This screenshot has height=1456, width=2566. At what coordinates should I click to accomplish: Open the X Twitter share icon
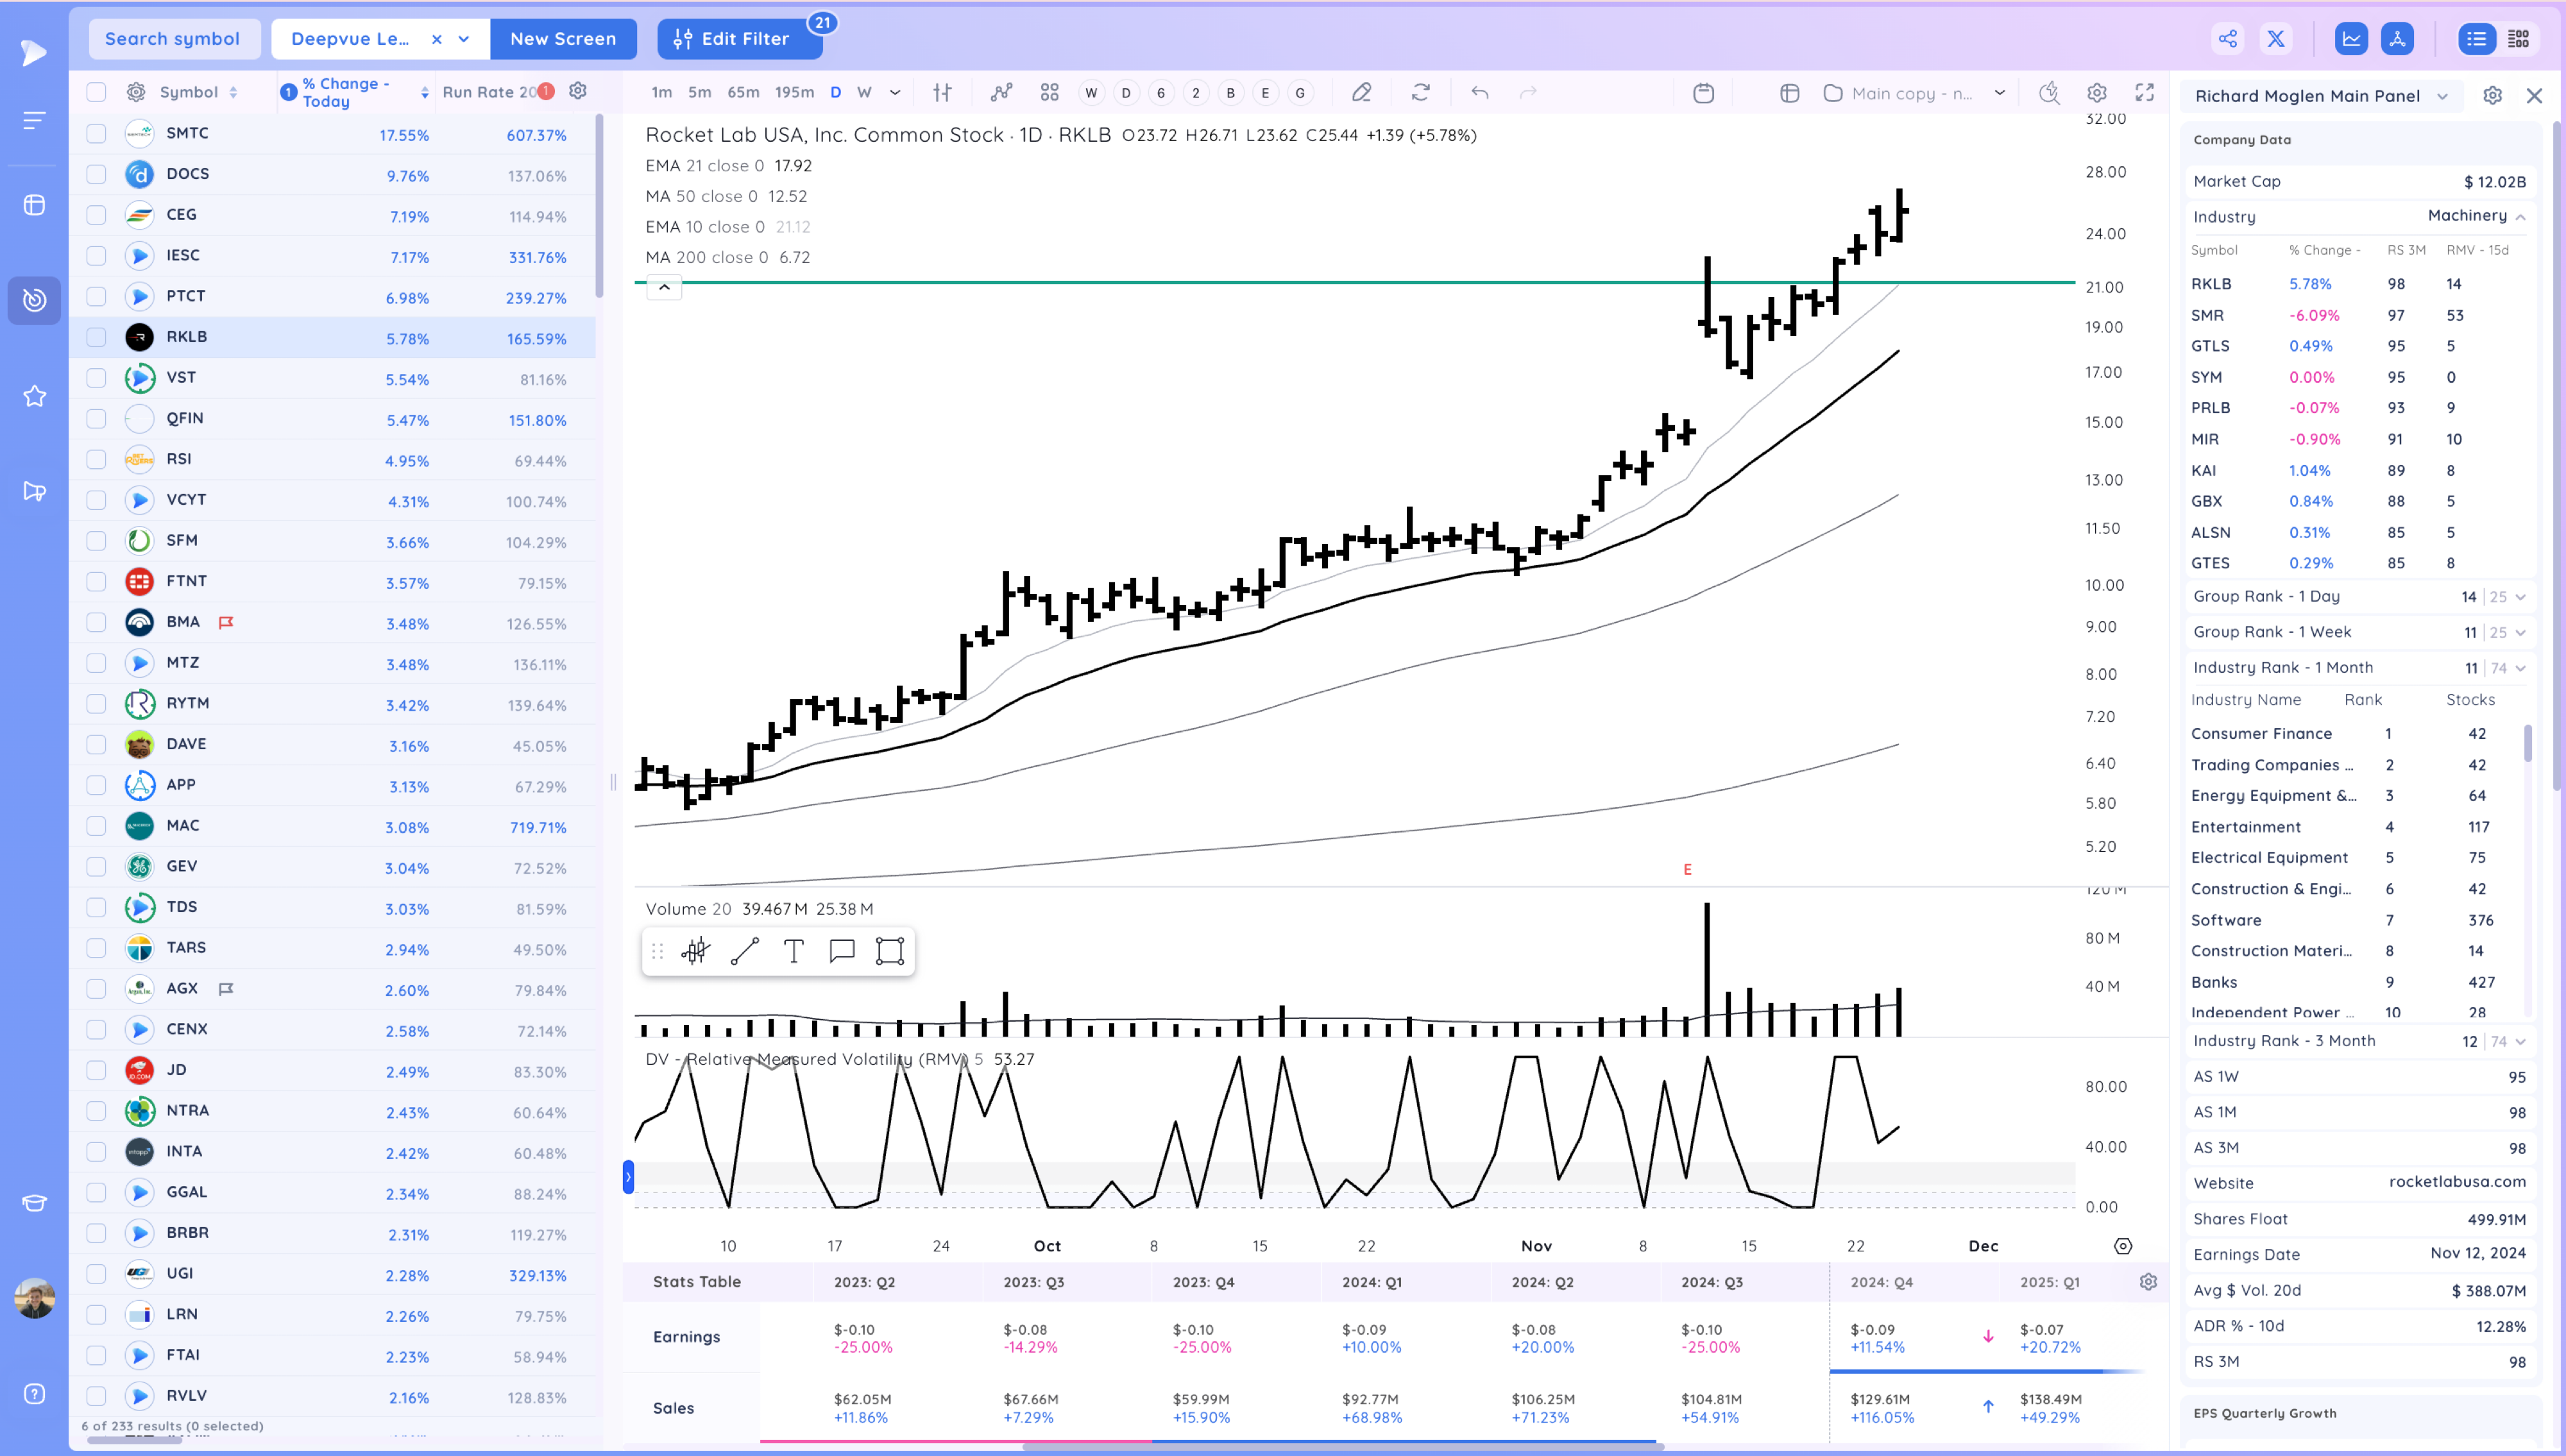tap(2276, 39)
